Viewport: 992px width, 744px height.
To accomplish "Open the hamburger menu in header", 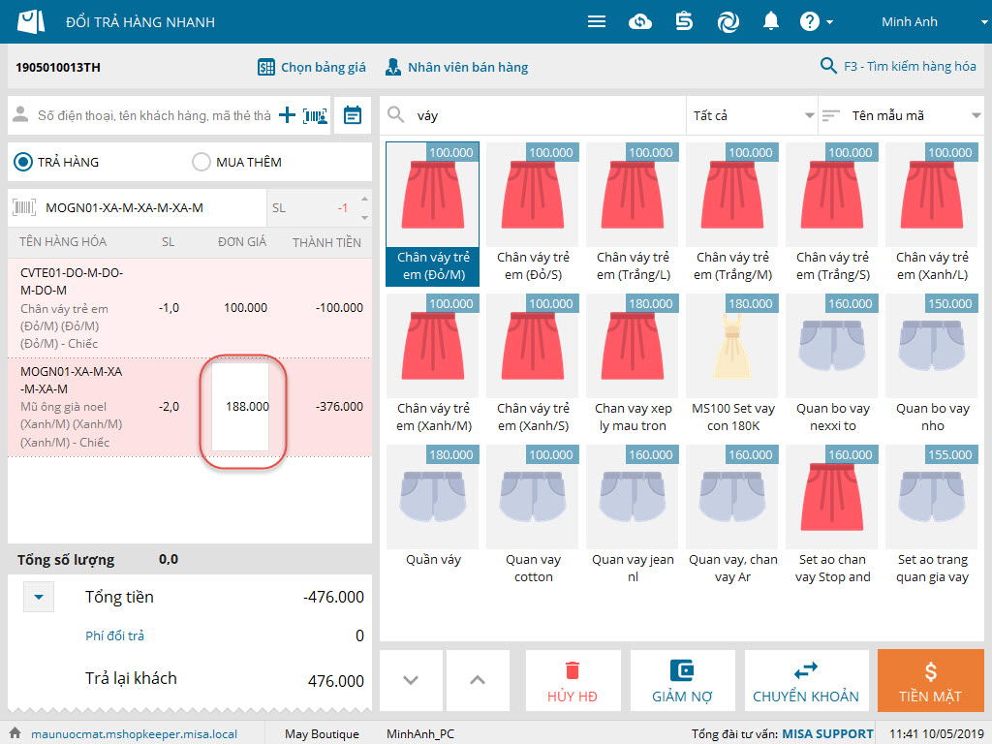I will click(597, 21).
